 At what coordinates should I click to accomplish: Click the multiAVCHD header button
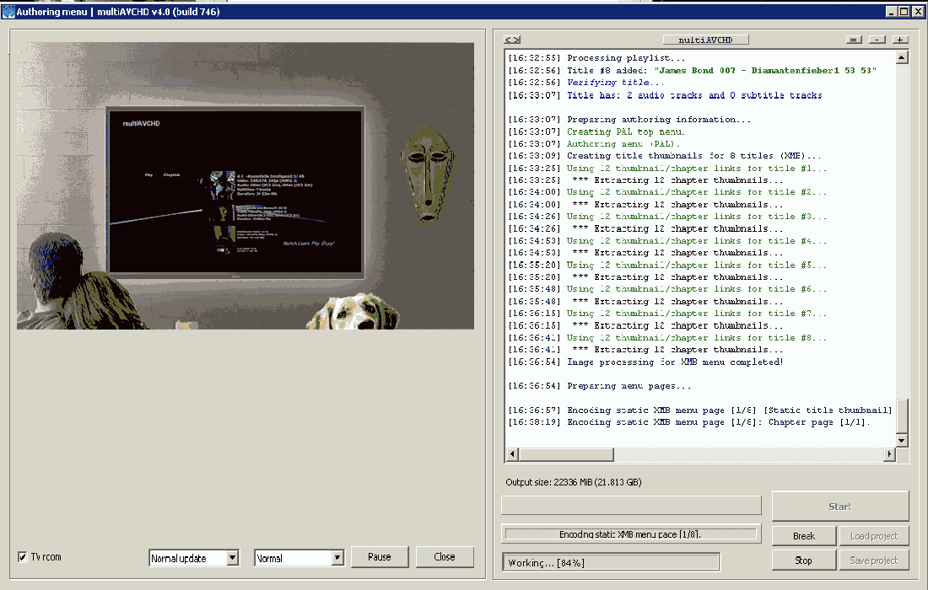tap(705, 40)
